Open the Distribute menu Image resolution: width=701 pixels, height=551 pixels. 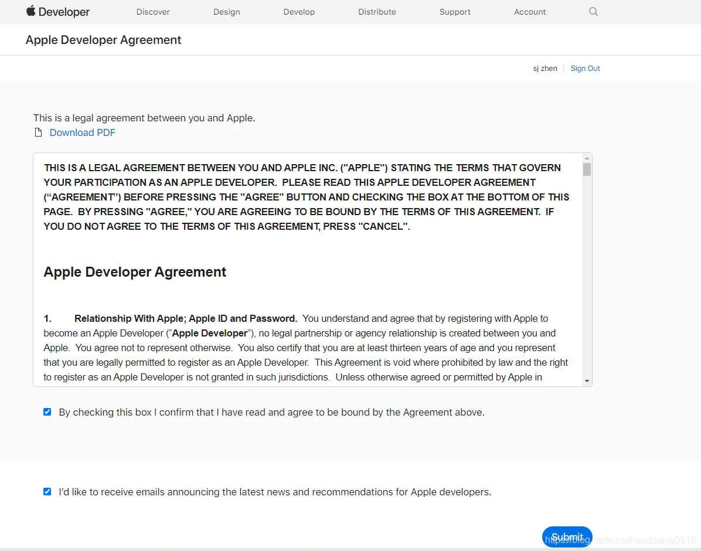point(377,12)
